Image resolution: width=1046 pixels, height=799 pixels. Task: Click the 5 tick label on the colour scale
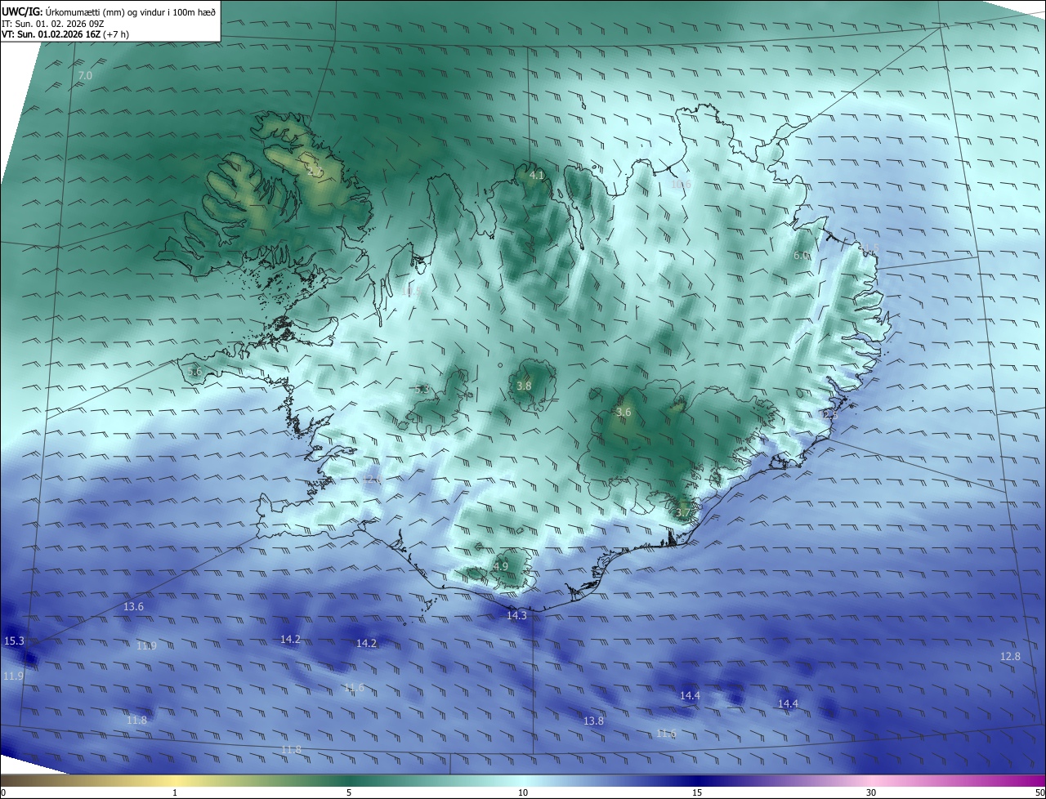(349, 792)
